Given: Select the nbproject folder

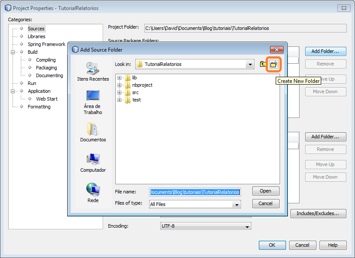Looking at the screenshot, I should click(142, 85).
